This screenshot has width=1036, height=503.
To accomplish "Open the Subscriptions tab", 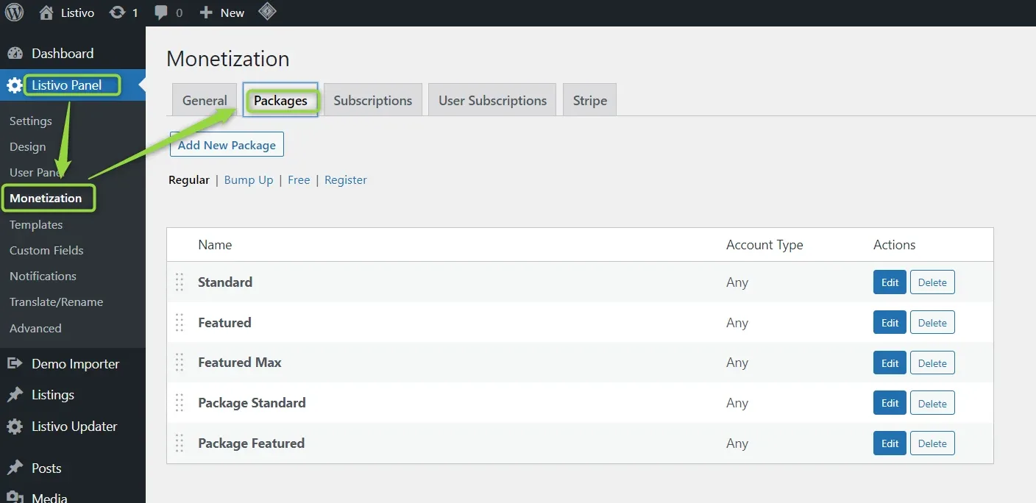I will tap(373, 100).
